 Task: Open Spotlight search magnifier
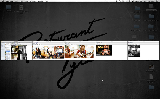pos(157,1)
